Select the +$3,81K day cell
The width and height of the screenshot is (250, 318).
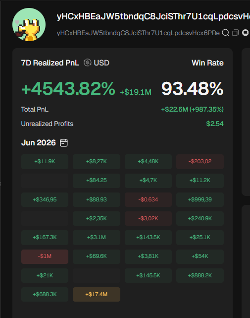tap(148, 256)
